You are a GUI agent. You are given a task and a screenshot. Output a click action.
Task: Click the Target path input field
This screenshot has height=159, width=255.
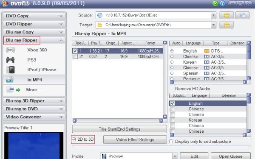click(153, 25)
